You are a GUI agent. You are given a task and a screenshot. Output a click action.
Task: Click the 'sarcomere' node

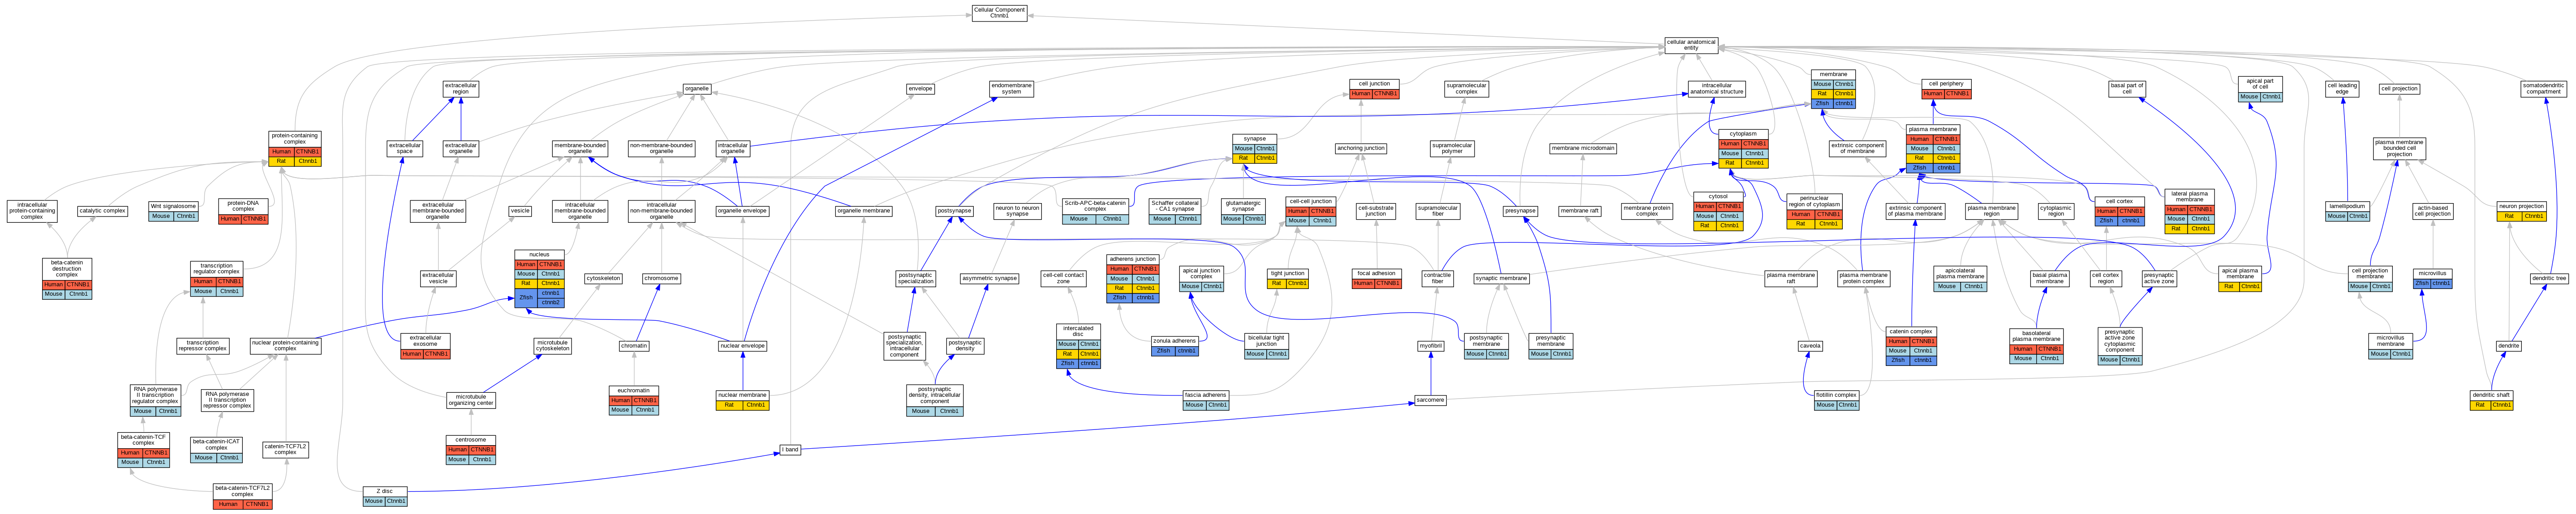point(1430,400)
